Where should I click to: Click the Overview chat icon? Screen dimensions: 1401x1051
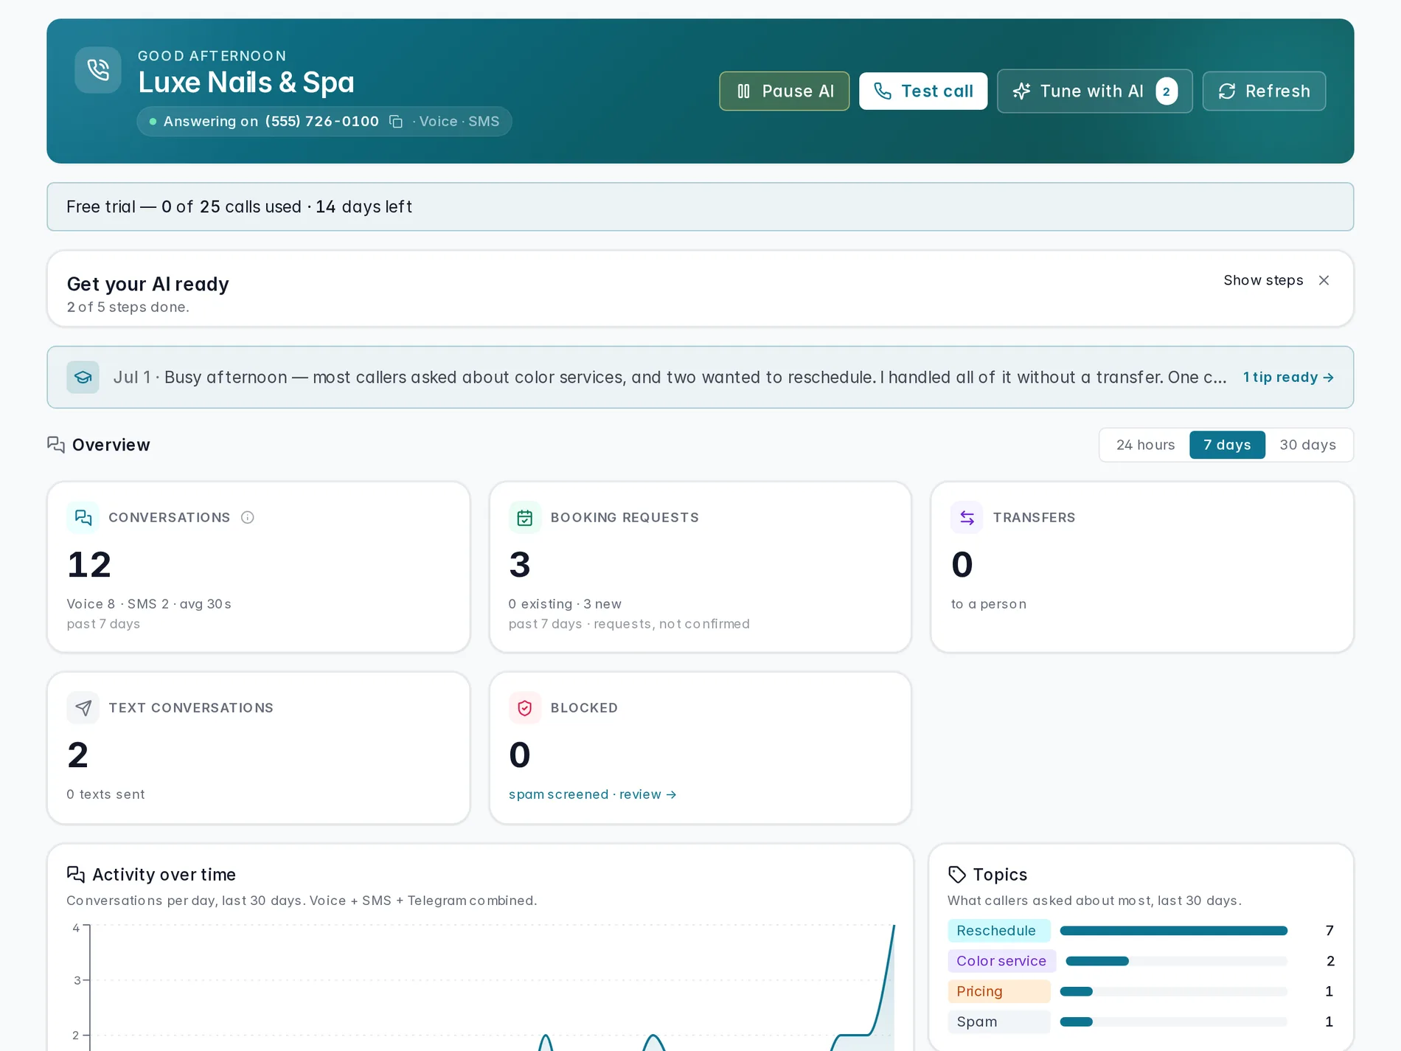(56, 445)
